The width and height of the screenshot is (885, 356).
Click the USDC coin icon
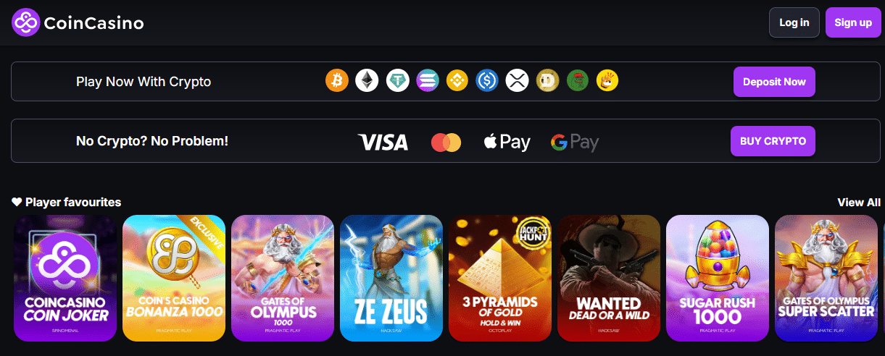point(487,80)
